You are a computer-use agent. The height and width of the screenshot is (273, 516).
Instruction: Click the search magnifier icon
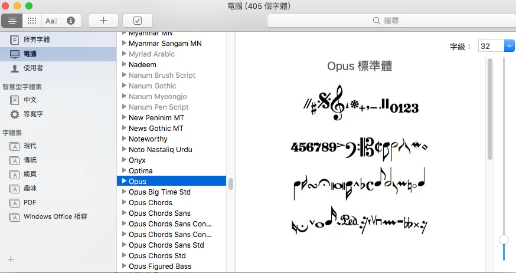(x=377, y=21)
